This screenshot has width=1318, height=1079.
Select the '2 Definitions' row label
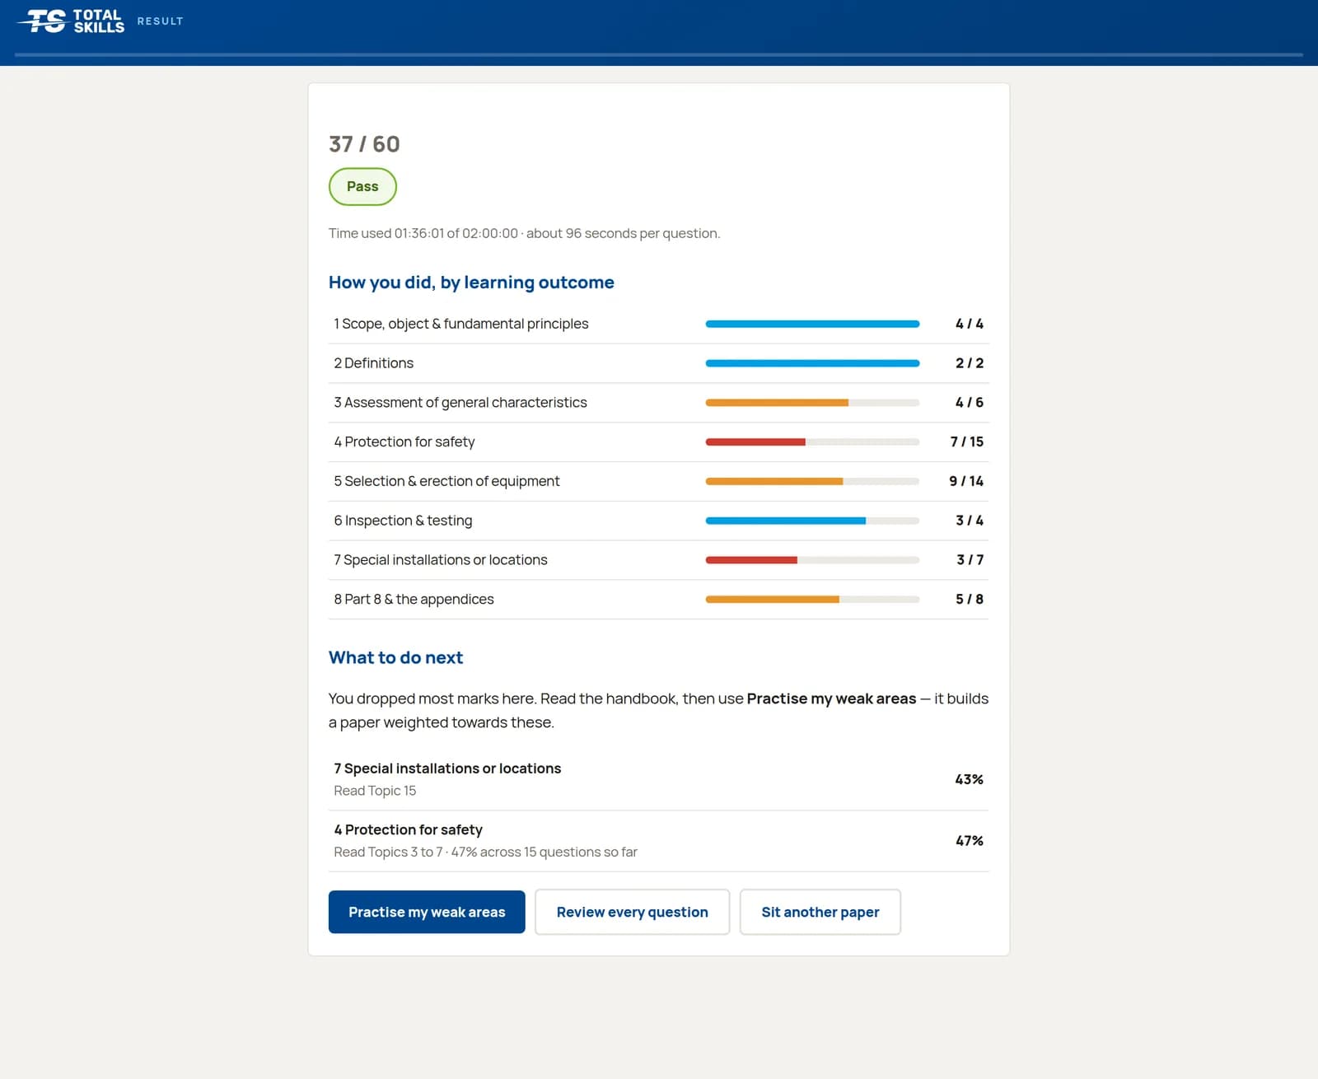(374, 363)
